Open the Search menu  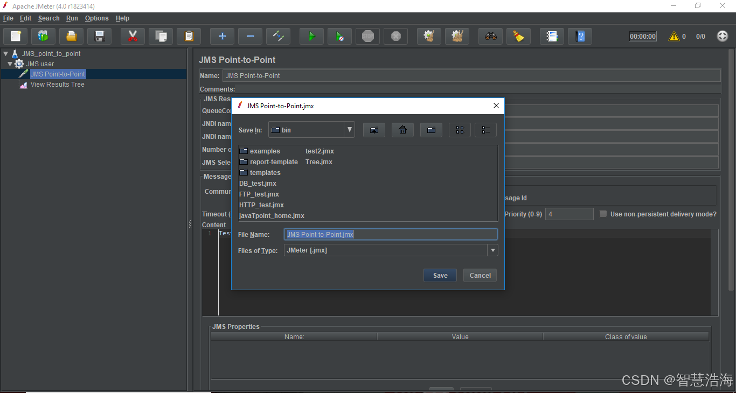click(48, 18)
